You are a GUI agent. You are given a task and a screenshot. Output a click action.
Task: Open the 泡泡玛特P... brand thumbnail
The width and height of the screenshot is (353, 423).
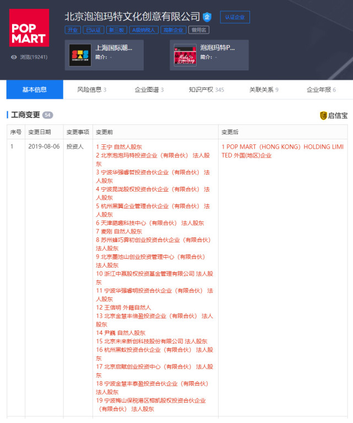(185, 55)
